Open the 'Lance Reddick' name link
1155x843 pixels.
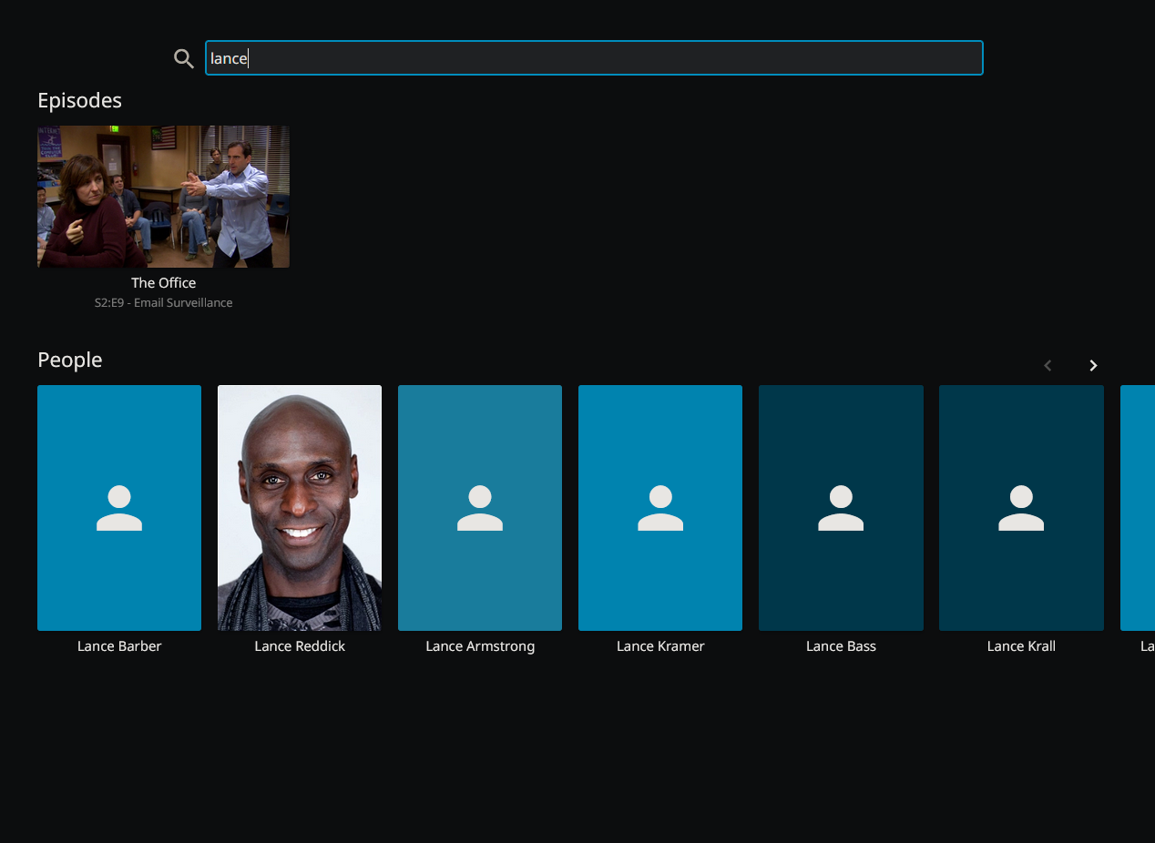click(300, 646)
